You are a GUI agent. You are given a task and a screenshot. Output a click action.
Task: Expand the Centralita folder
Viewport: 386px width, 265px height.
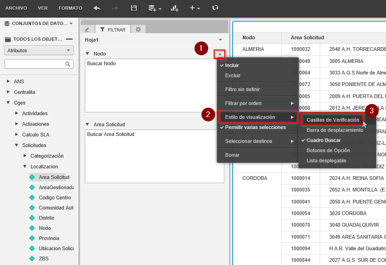pyautogui.click(x=8, y=92)
